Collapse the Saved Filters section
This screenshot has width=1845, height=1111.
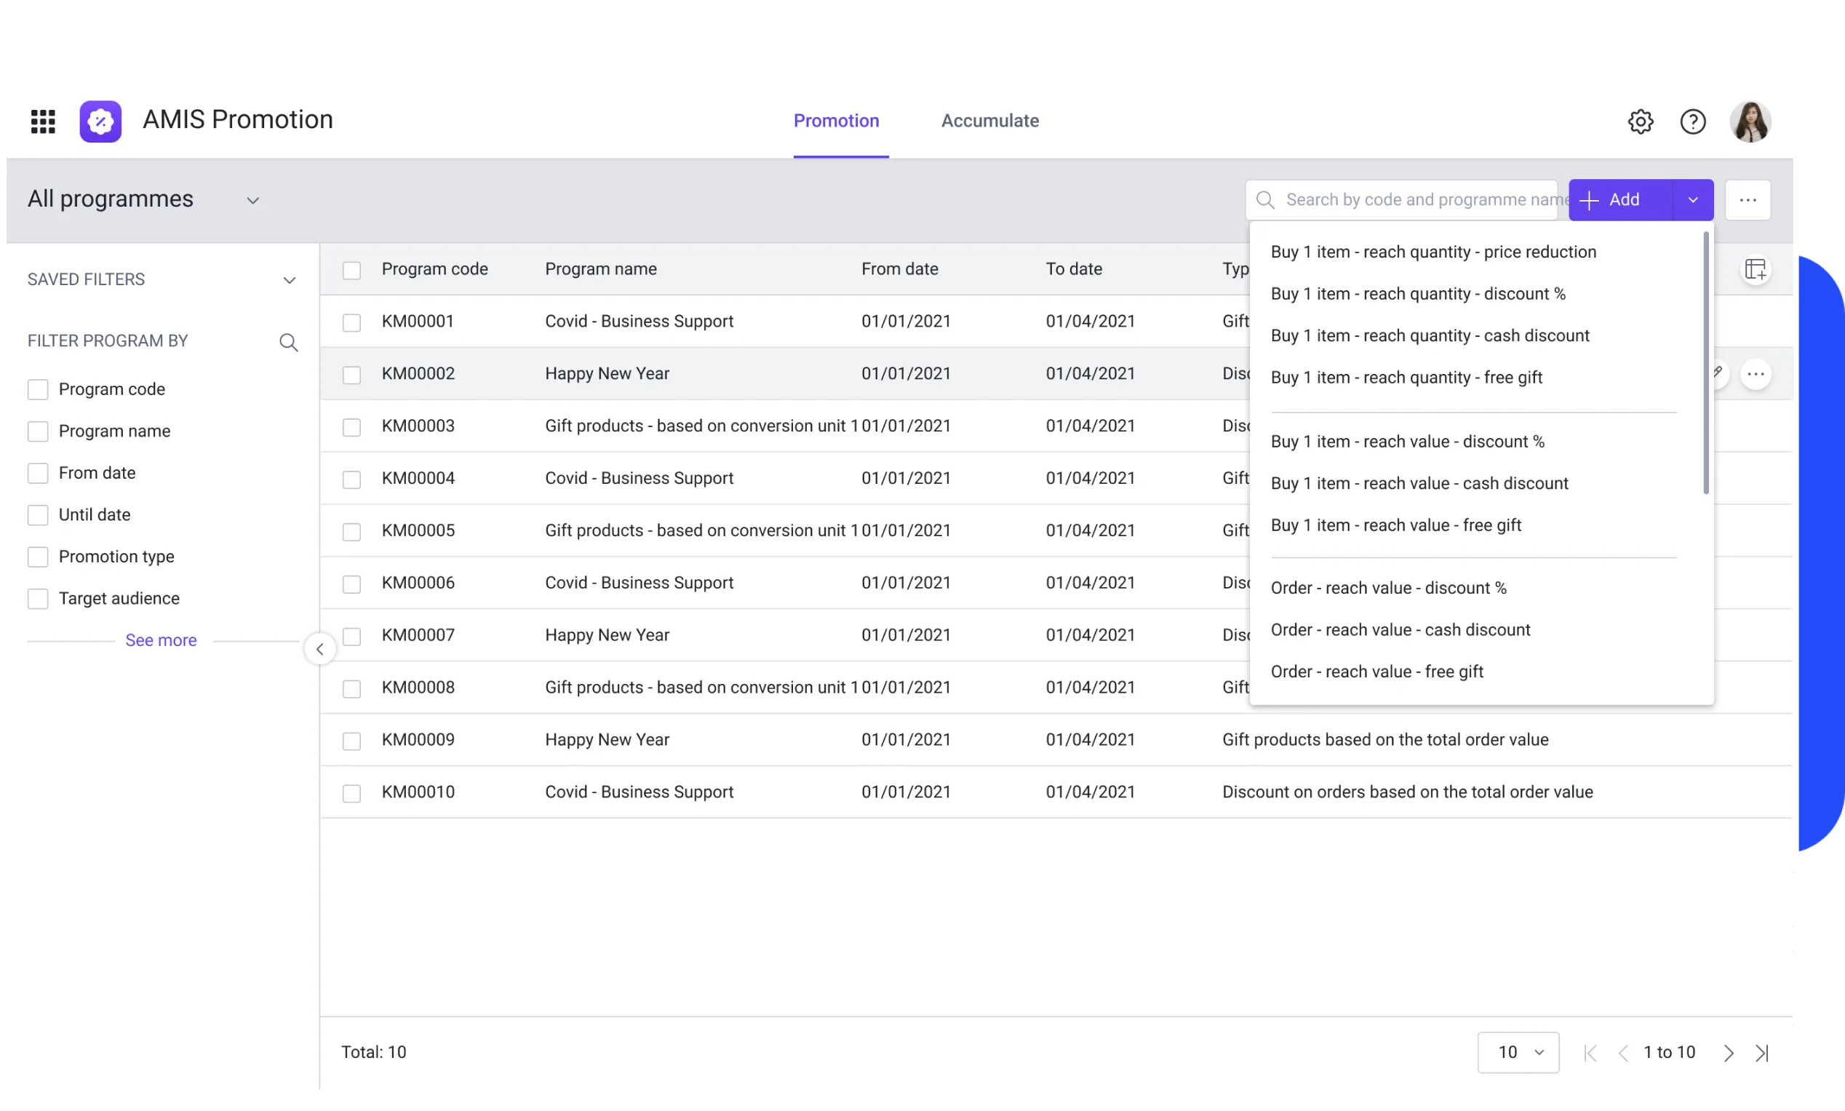[x=290, y=279]
